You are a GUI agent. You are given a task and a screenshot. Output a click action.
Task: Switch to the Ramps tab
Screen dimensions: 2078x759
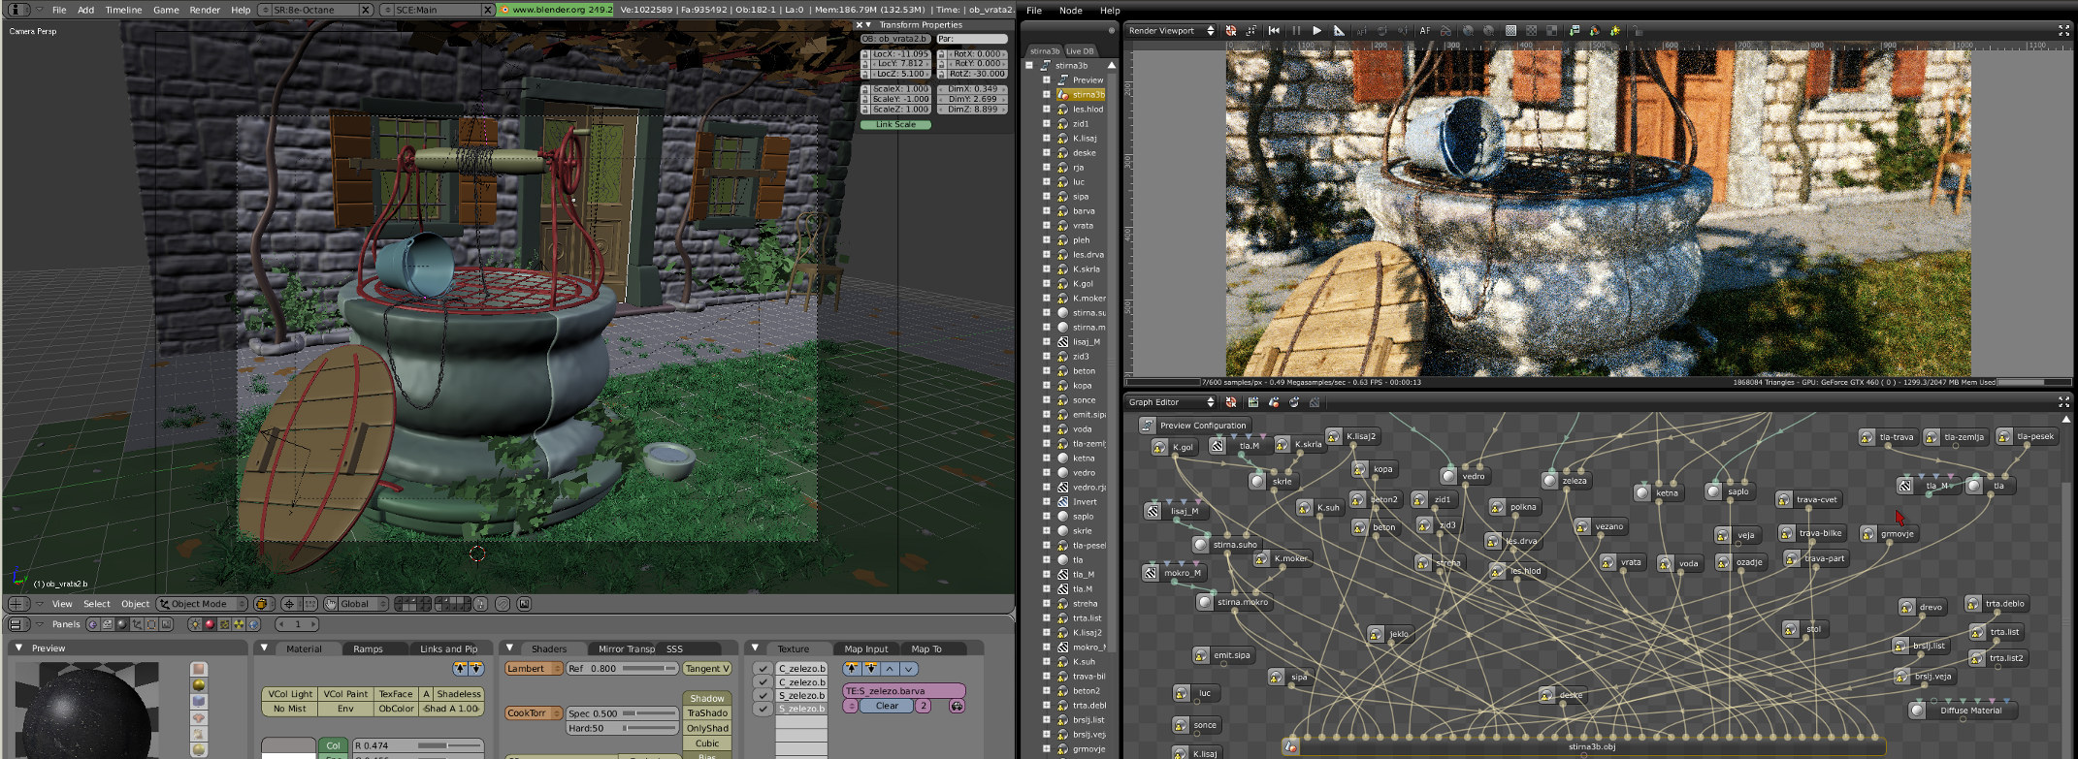[x=368, y=648]
